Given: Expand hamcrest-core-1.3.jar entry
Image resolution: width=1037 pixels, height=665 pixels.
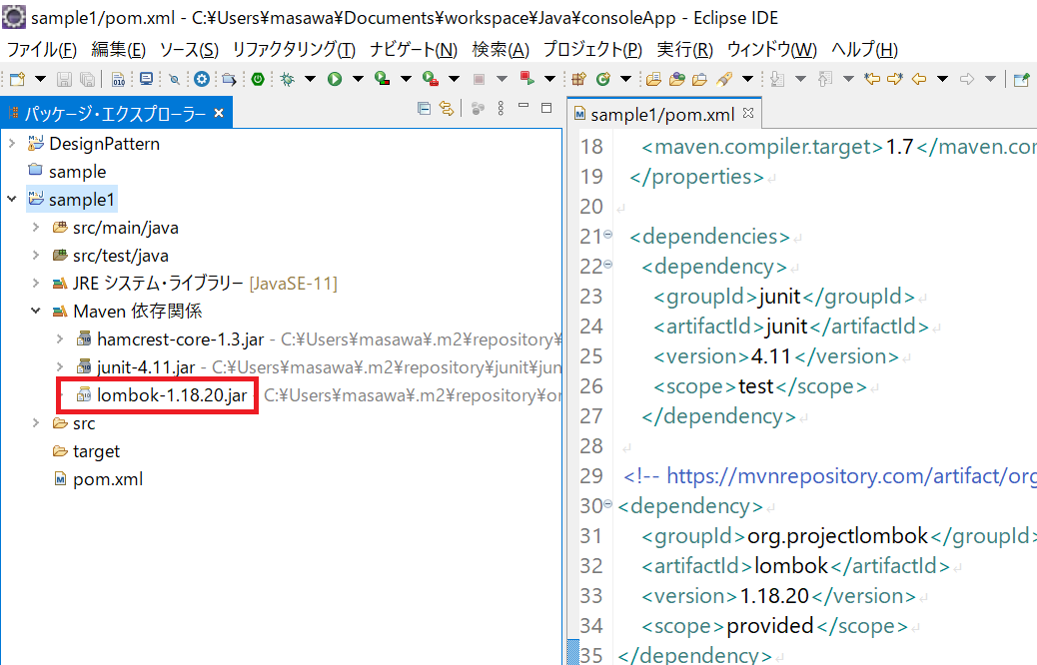Looking at the screenshot, I should tap(60, 338).
